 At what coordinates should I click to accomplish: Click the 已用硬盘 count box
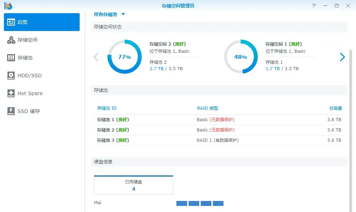tap(134, 185)
